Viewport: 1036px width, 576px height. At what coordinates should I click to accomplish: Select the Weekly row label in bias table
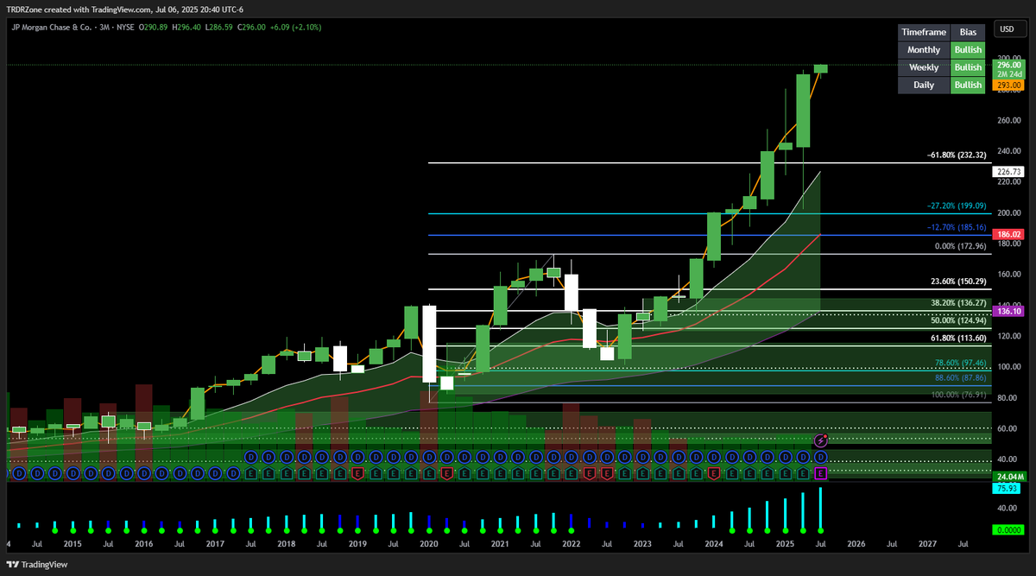[923, 67]
